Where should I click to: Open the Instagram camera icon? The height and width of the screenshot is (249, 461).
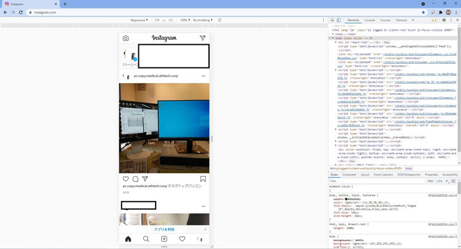pos(125,38)
